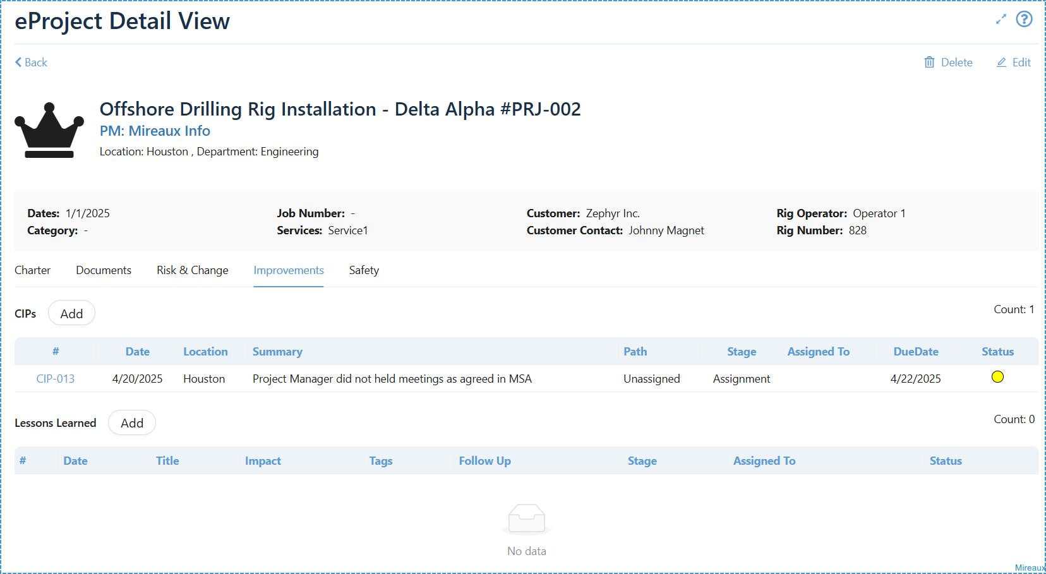Click the Back chevron arrow
Screen dimensions: 1046x574
(18, 62)
